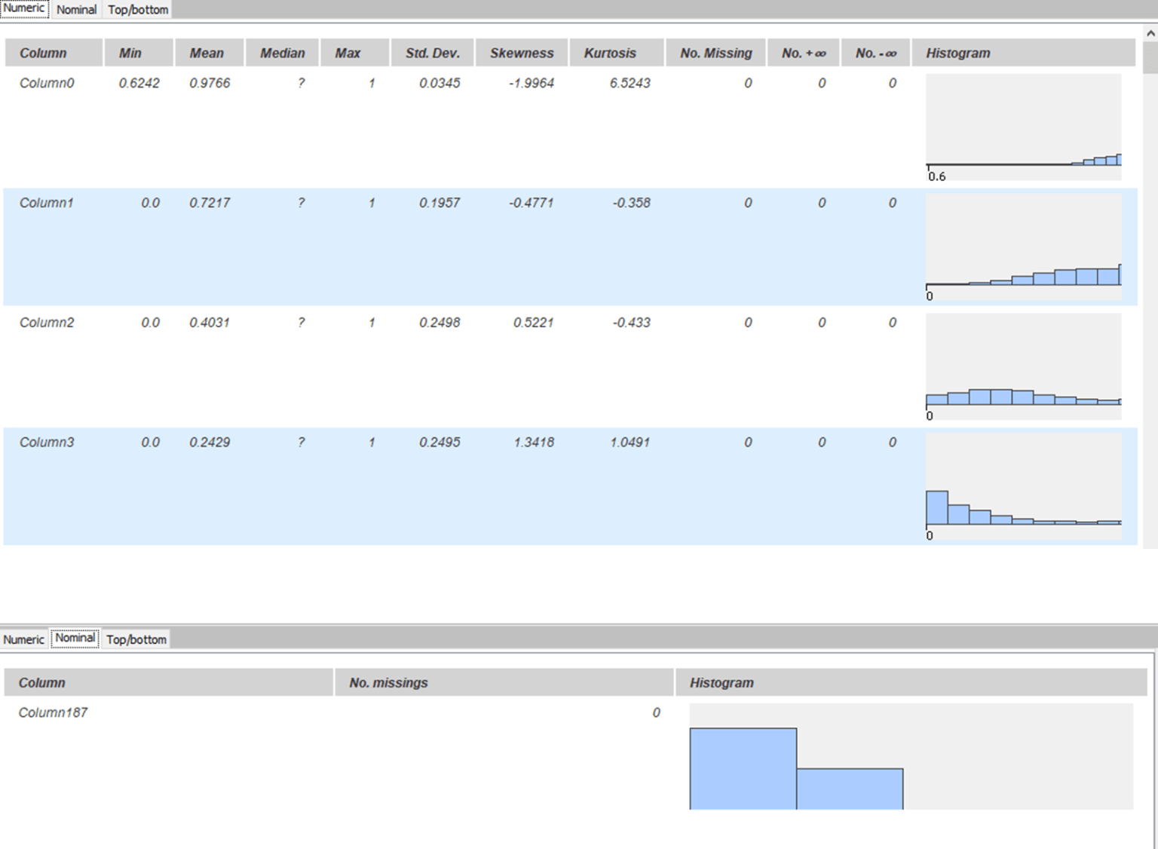Open the Column187 nominal histogram
The width and height of the screenshot is (1158, 849).
(911, 757)
